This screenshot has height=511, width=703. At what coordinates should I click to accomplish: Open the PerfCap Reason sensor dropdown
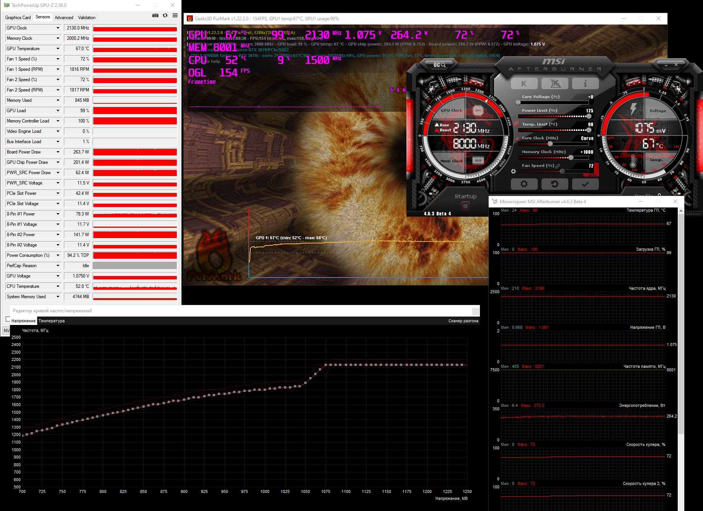(x=58, y=266)
